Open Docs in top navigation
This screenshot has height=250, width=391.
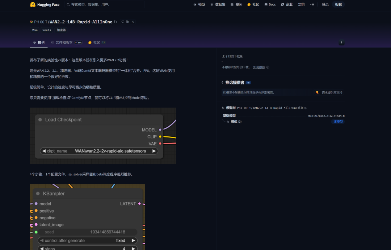point(270,4)
